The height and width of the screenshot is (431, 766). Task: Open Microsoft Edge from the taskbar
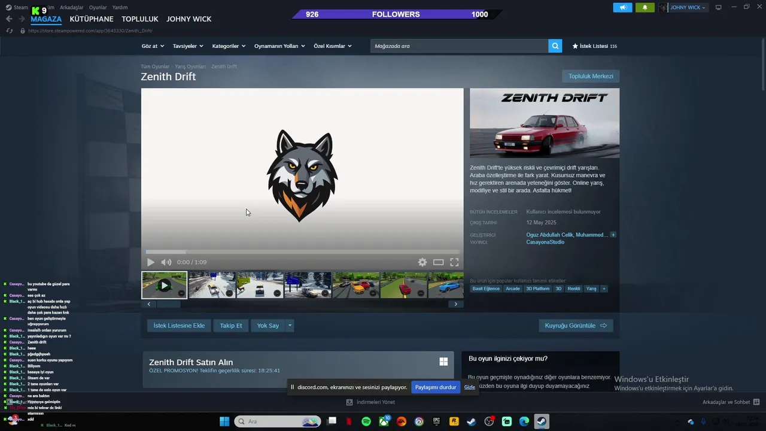pyautogui.click(x=524, y=421)
